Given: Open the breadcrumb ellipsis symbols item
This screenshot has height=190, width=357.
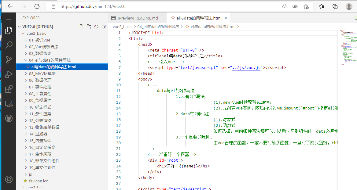Looking at the screenshot, I should 242,27.
